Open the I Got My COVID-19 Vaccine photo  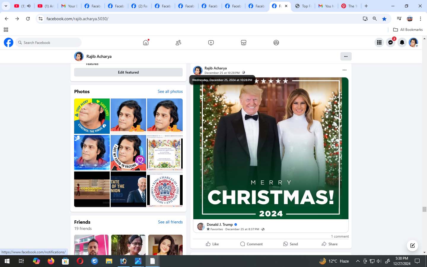pyautogui.click(x=128, y=152)
